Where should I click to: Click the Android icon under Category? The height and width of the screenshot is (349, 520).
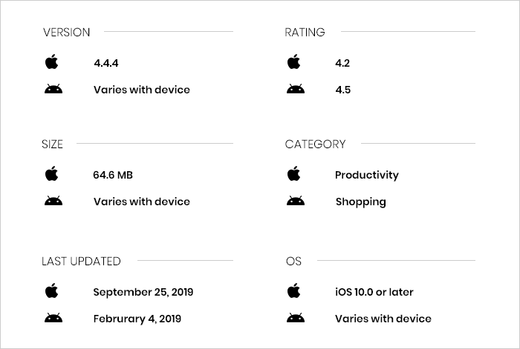[x=295, y=202]
